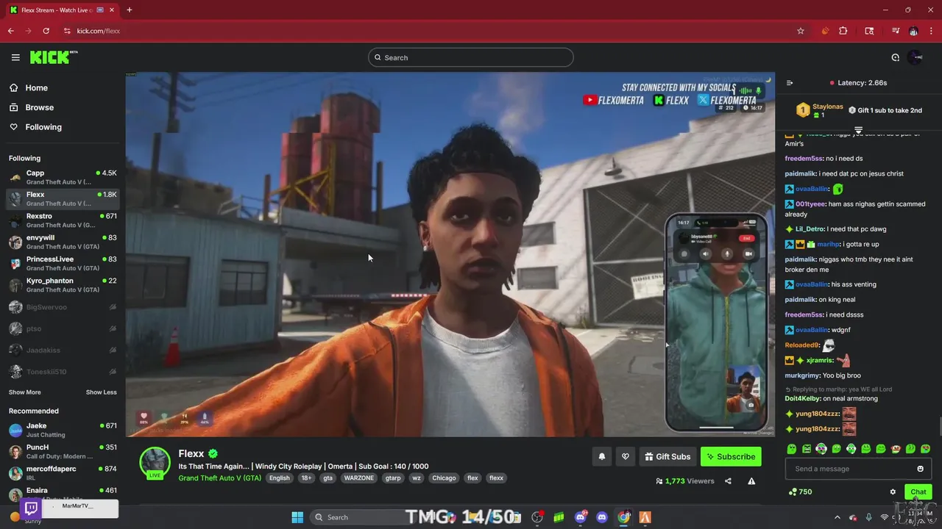Click username Lil_Detro in the chat

[x=810, y=229]
